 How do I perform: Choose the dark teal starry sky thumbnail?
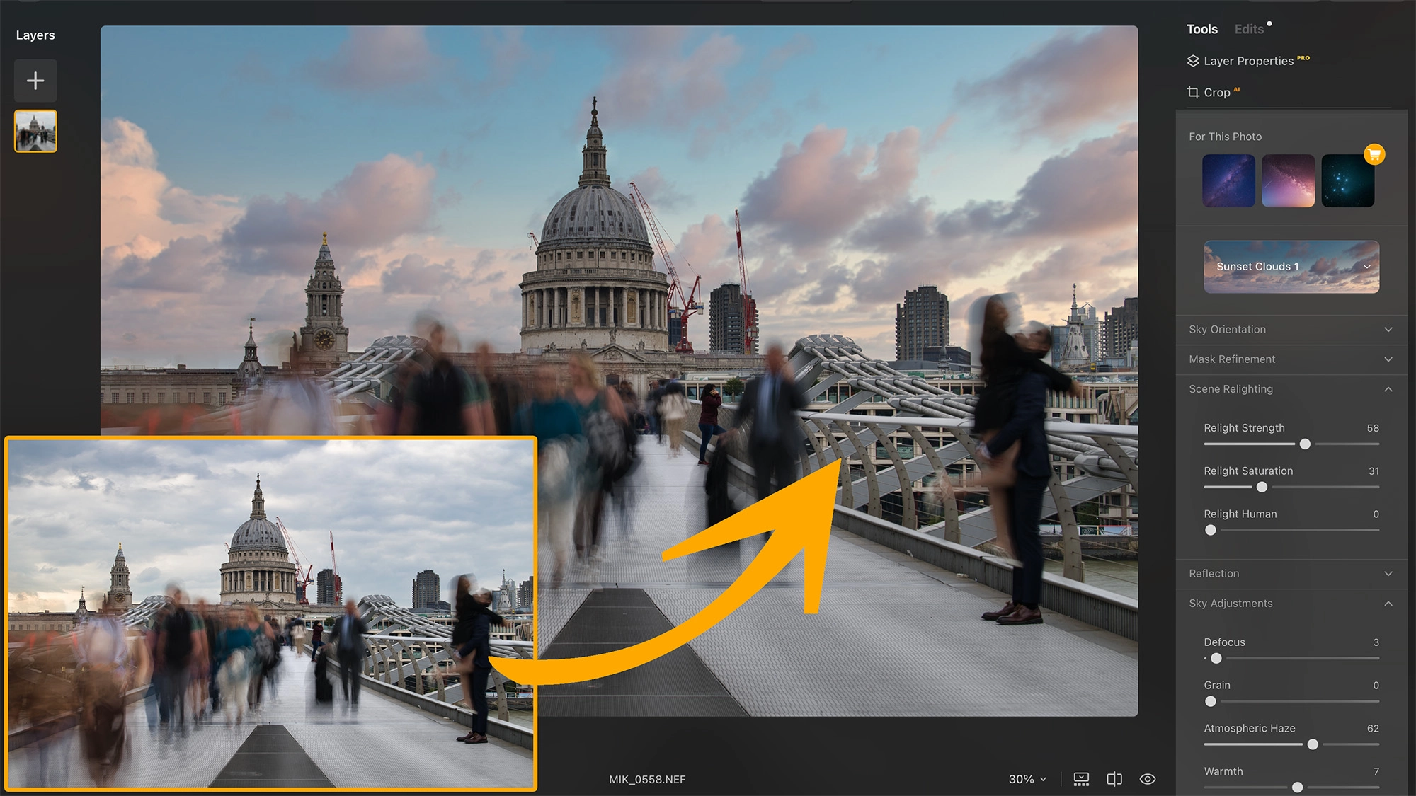pyautogui.click(x=1347, y=181)
